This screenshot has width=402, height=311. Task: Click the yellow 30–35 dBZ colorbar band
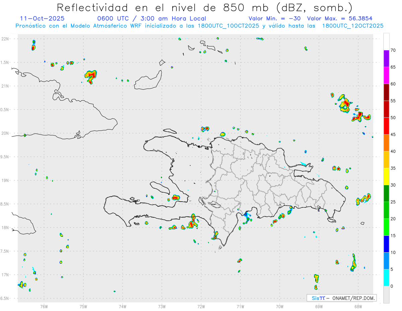point(386,176)
